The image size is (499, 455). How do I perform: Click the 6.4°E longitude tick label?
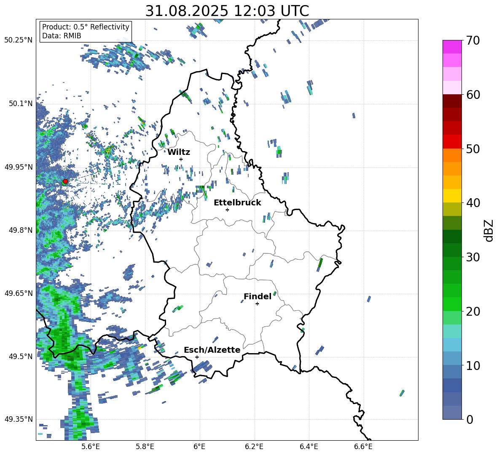click(309, 447)
